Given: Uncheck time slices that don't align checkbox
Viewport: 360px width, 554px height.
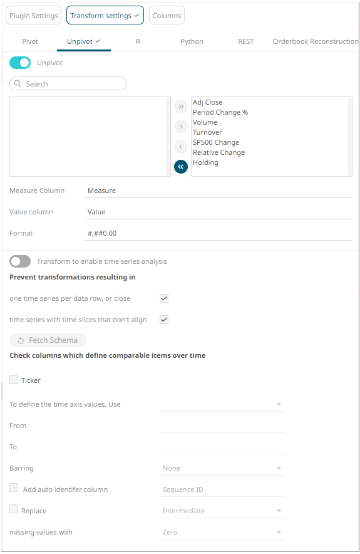Looking at the screenshot, I should coord(164,320).
